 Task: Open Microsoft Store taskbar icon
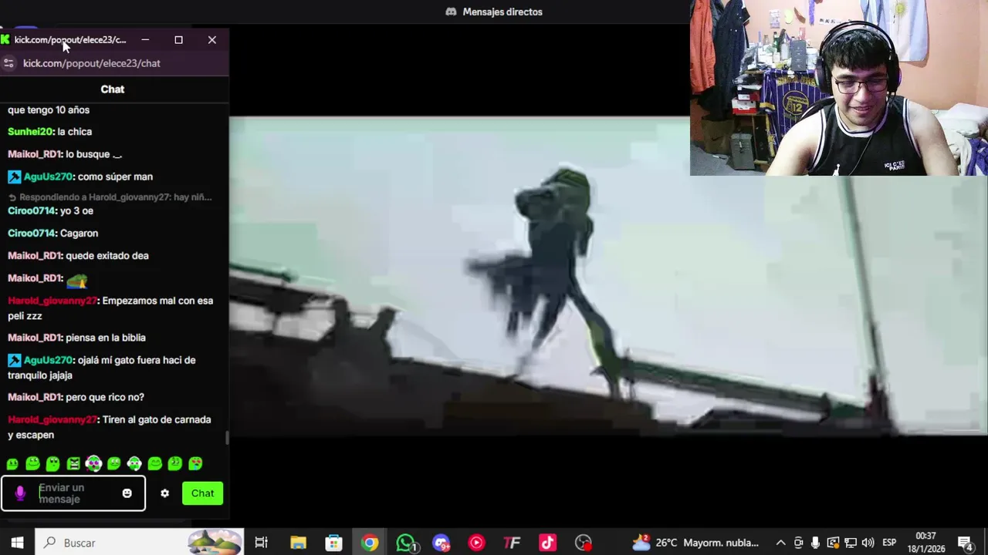333,543
